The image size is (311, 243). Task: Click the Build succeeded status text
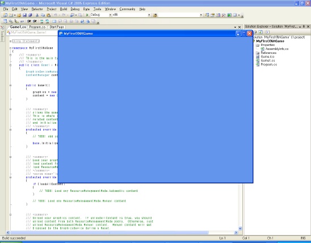pos(14,238)
